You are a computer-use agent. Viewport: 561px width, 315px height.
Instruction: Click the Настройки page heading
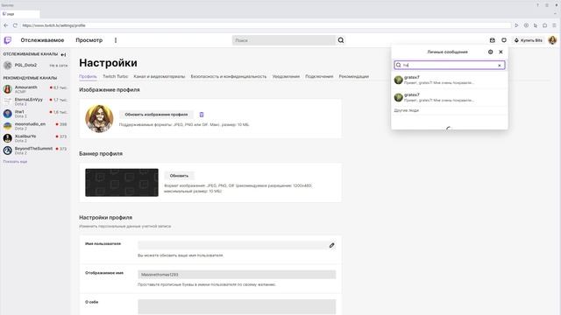point(108,63)
